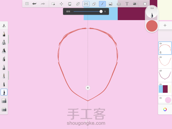This screenshot has height=129, width=172.
Task: Select the hard eraser brush
Action: (x=4, y=101)
